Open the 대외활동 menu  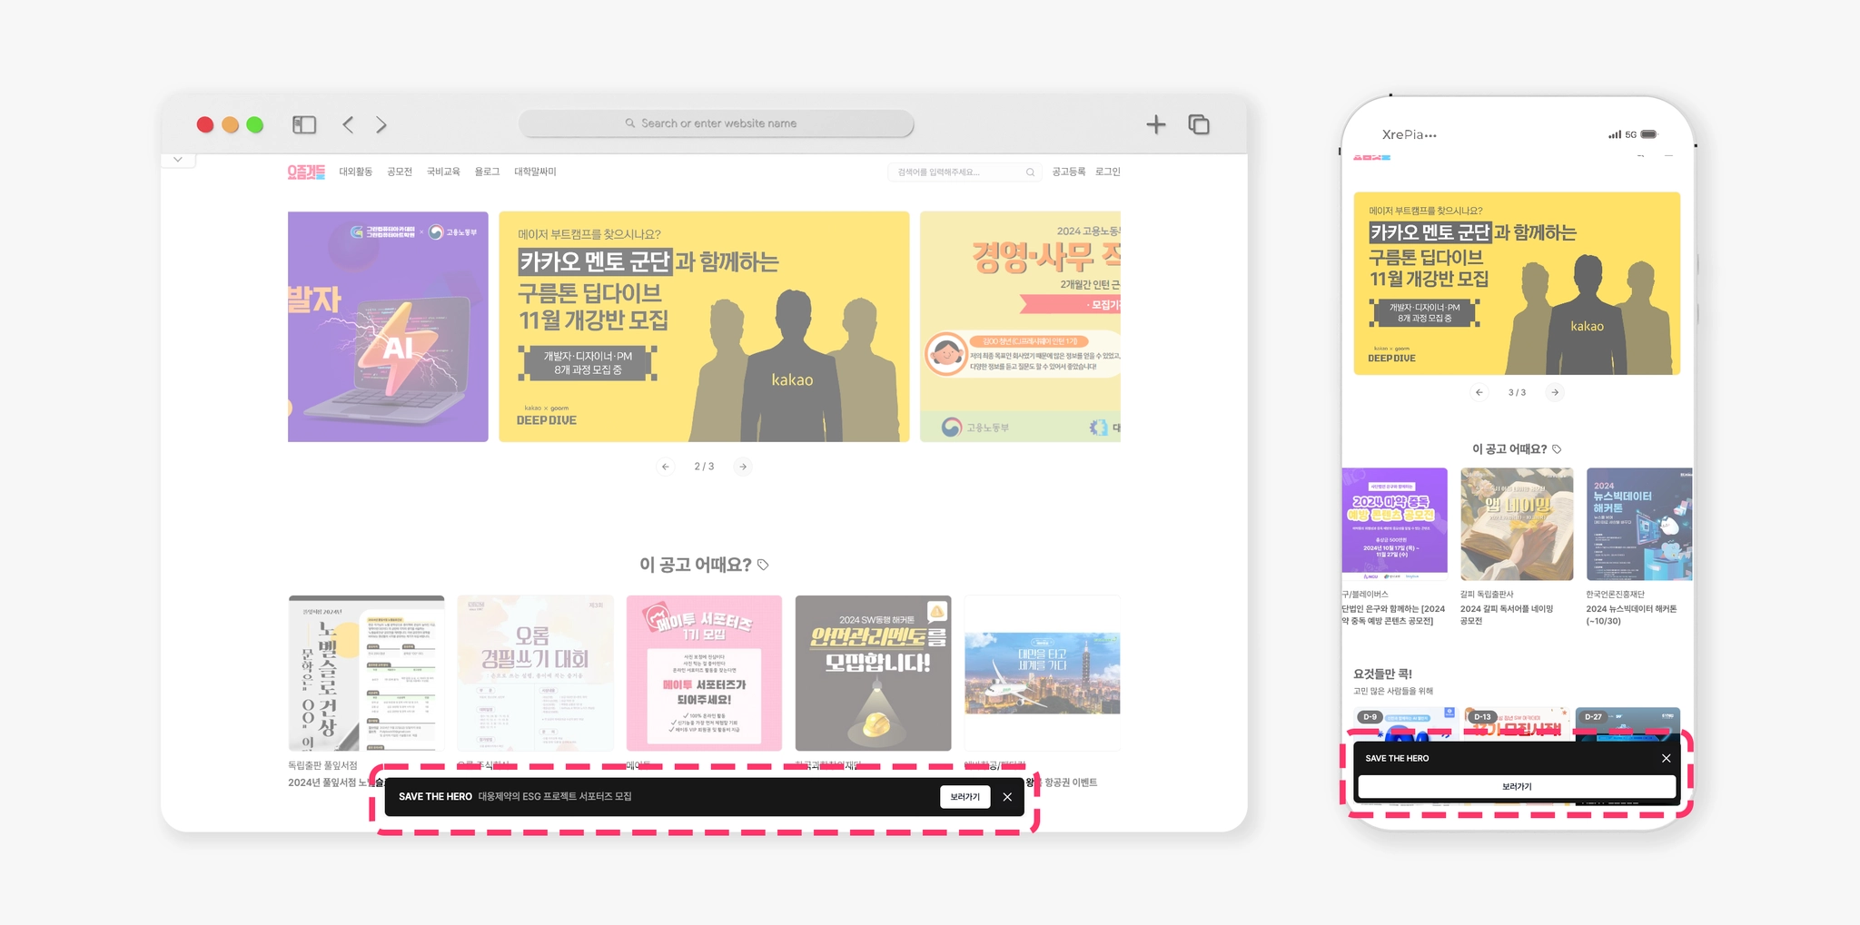pyautogui.click(x=356, y=172)
